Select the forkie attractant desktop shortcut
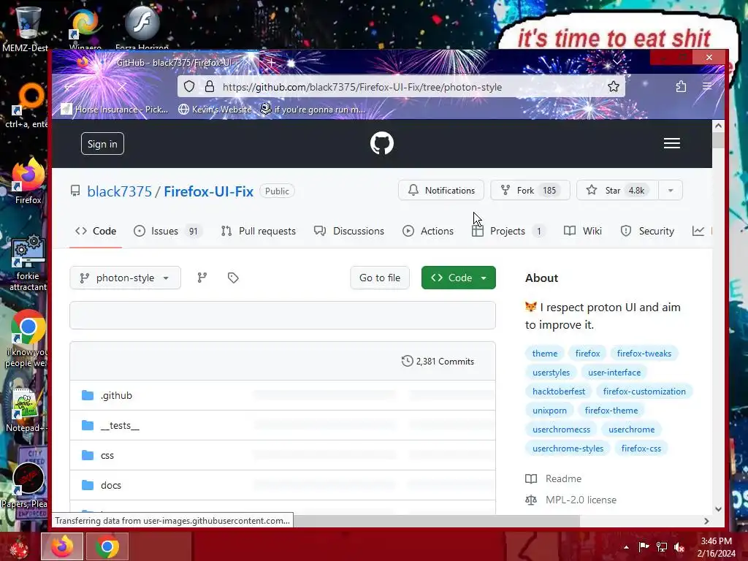 click(x=28, y=262)
